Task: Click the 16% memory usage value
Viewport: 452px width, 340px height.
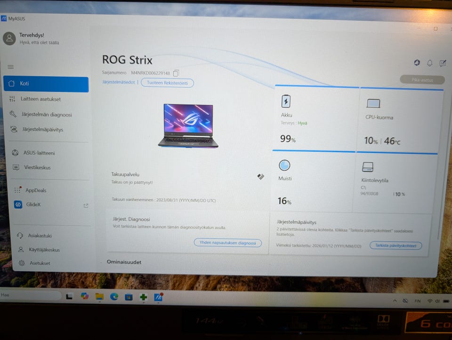Action: 284,201
